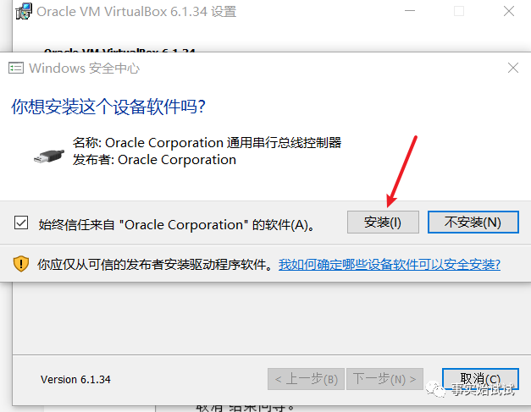
Task: Close the Oracle VM VirtualBox 设置 window
Action: pyautogui.click(x=509, y=11)
